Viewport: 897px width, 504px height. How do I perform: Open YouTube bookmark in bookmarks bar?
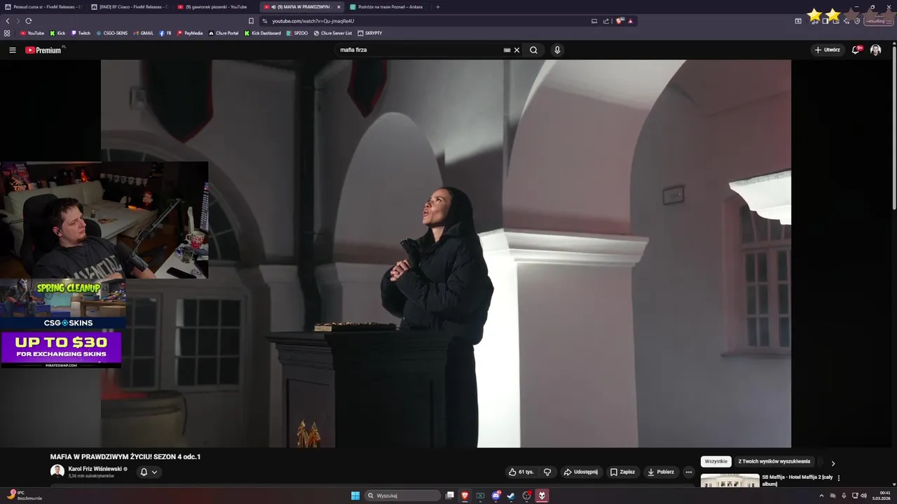(x=32, y=33)
